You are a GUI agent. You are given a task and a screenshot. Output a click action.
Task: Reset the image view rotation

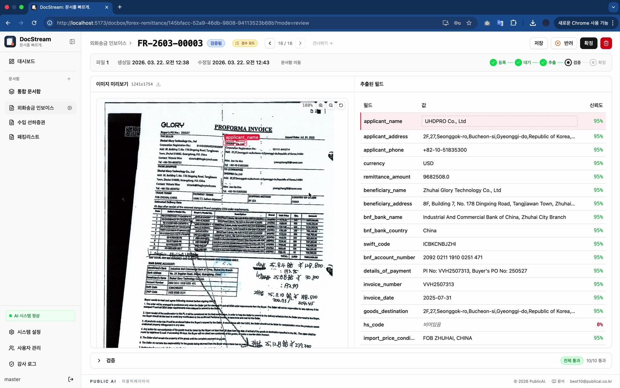pyautogui.click(x=341, y=105)
